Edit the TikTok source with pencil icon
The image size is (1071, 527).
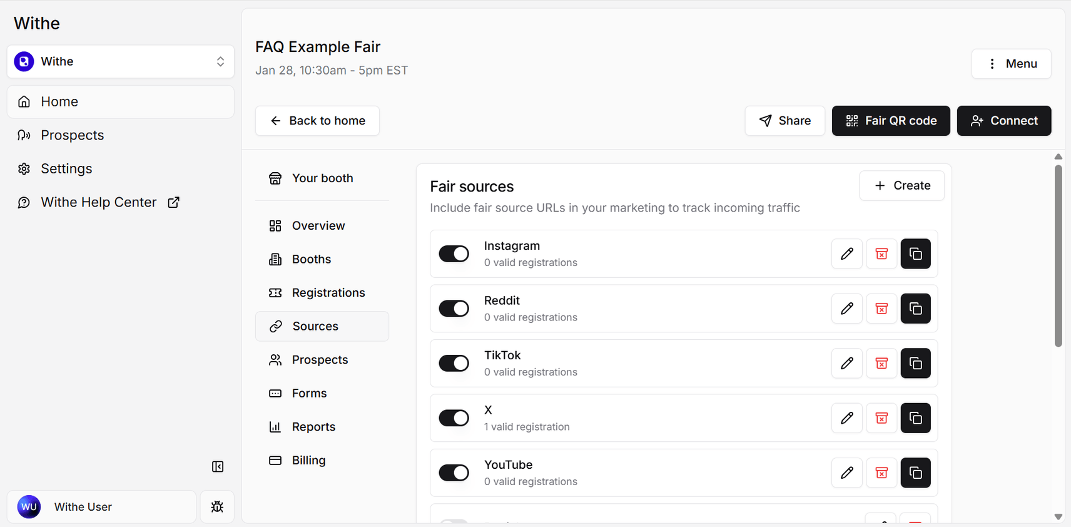[x=847, y=364]
